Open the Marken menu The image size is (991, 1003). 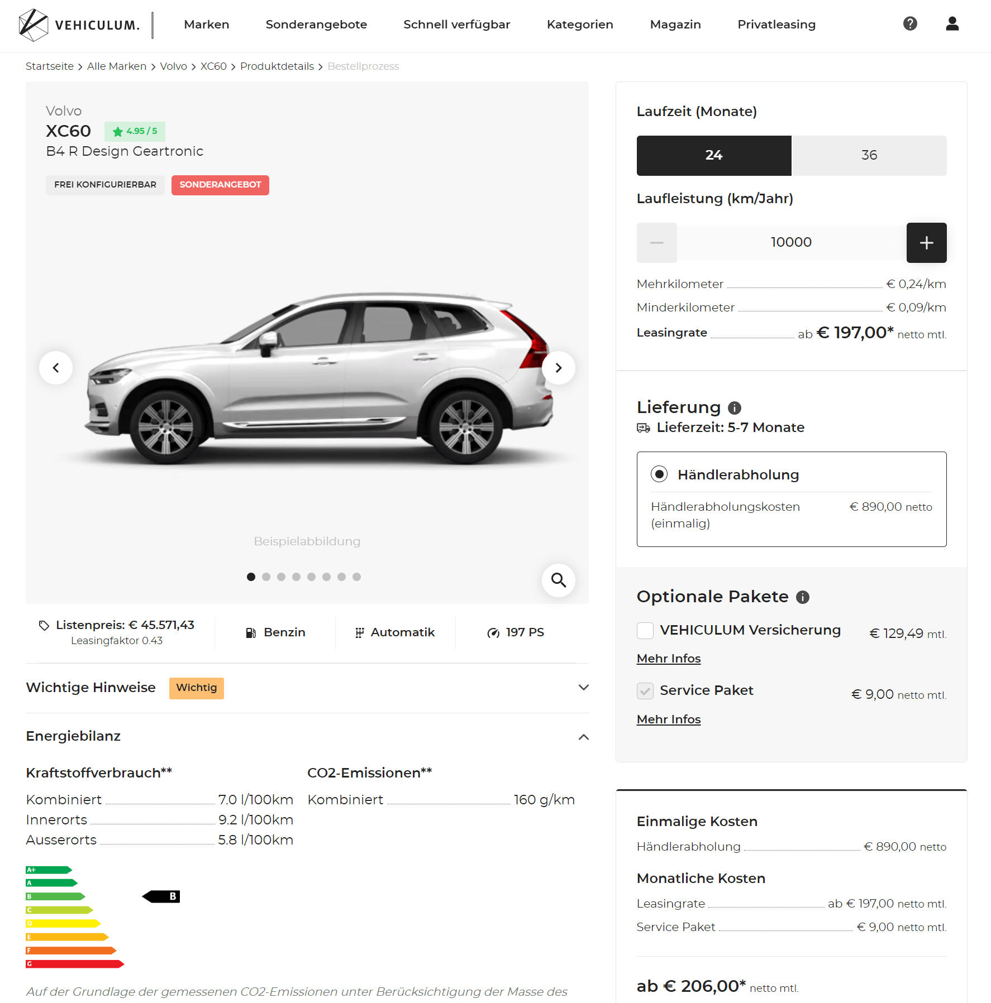pyautogui.click(x=207, y=25)
